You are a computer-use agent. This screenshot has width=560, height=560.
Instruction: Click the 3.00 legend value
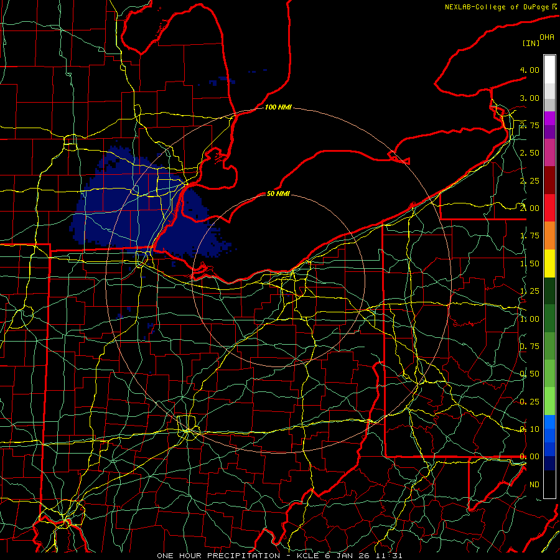point(530,98)
